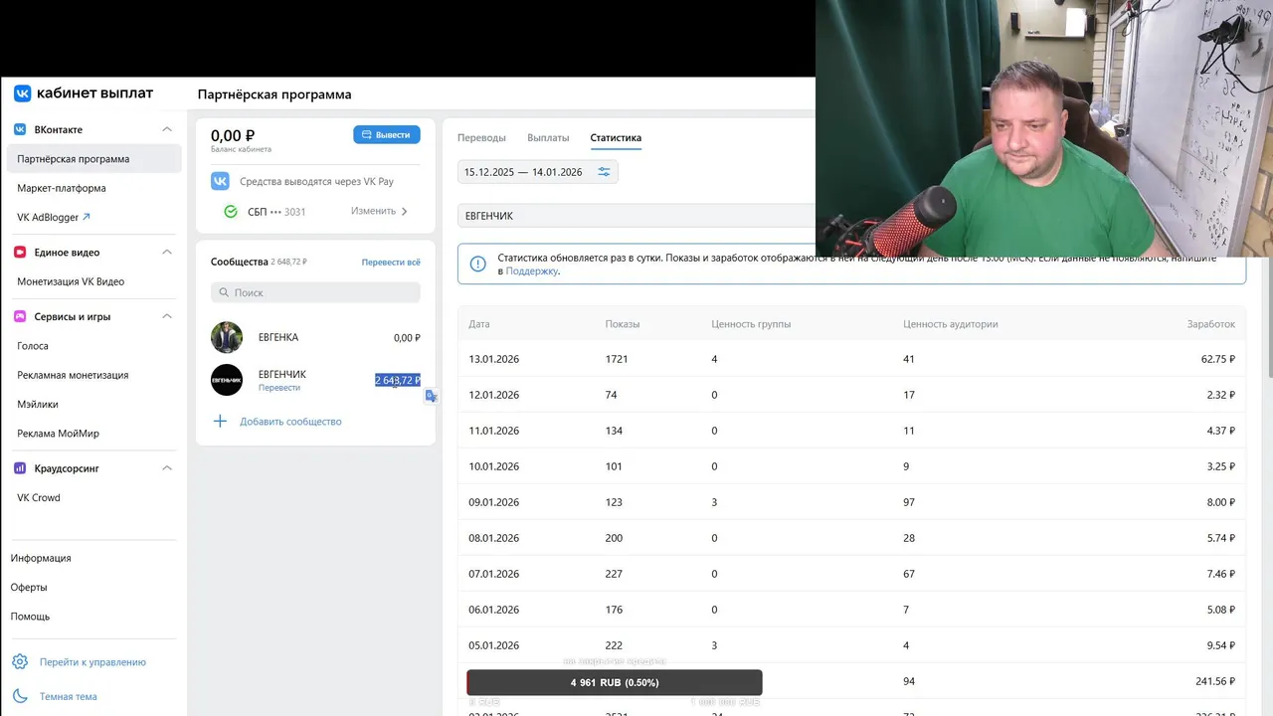The height and width of the screenshot is (716, 1273).
Task: Click the Поиск communities search field
Action: [x=315, y=293]
